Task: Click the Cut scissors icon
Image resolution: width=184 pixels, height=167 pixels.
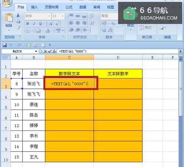Action: coord(18,15)
